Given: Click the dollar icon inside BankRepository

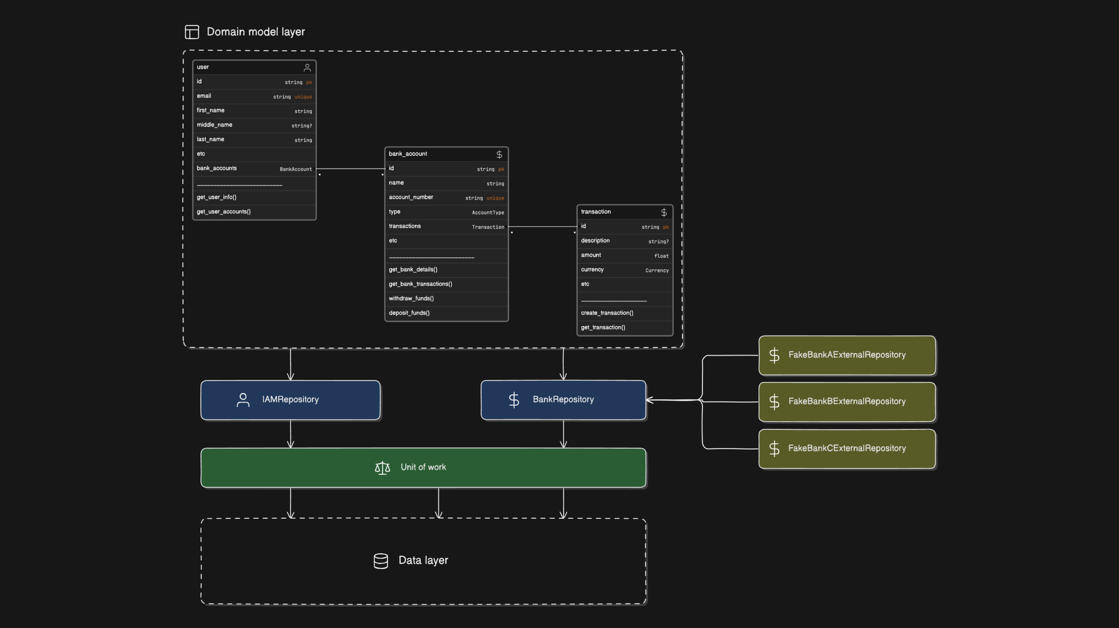Looking at the screenshot, I should point(514,400).
